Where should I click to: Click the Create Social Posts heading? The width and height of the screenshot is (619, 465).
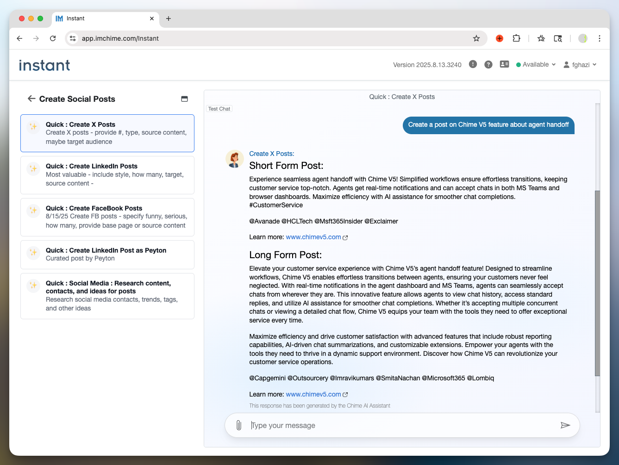pos(77,99)
